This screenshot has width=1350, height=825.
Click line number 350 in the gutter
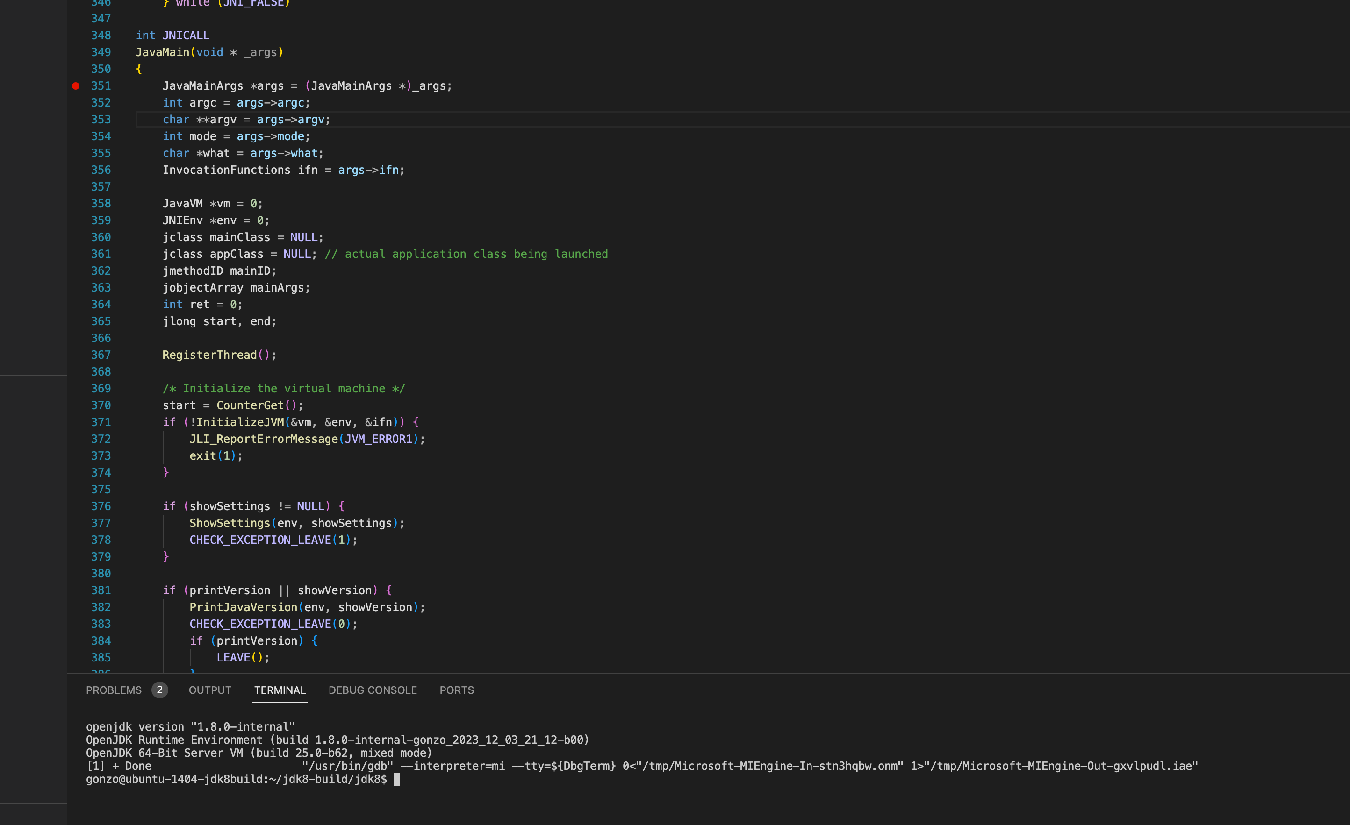click(x=101, y=69)
